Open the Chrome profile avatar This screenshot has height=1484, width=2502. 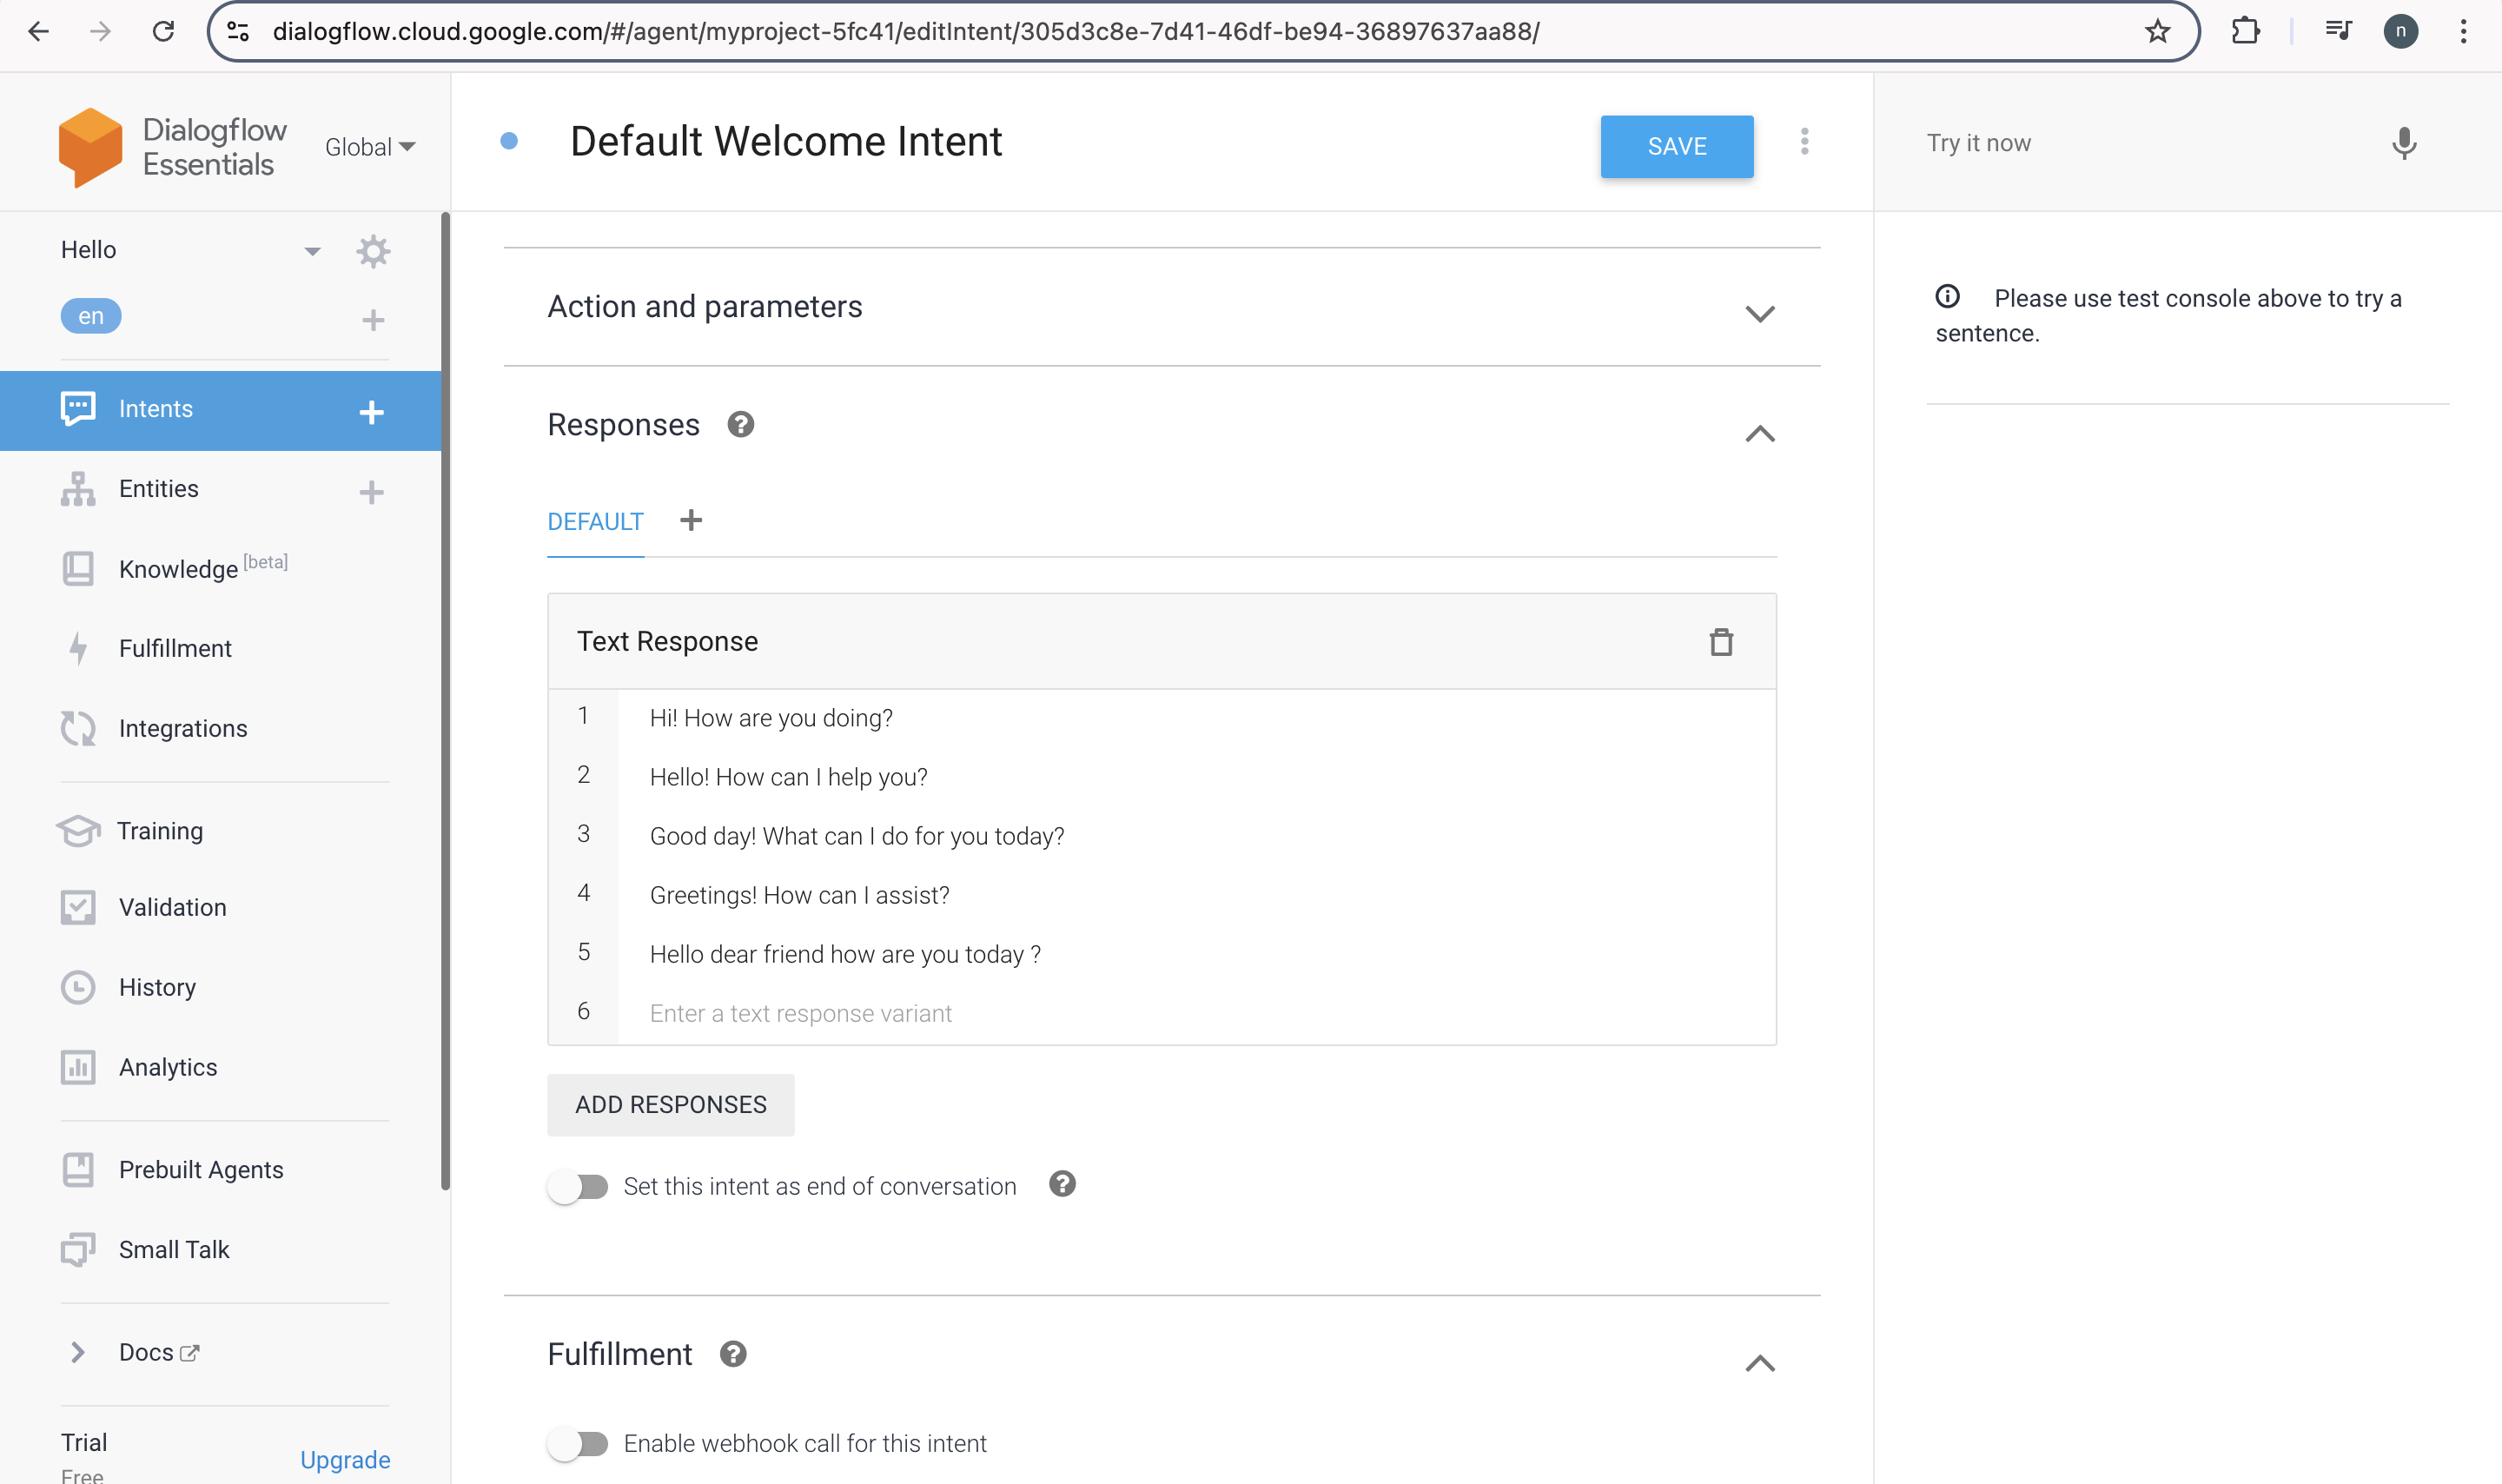coord(2400,32)
